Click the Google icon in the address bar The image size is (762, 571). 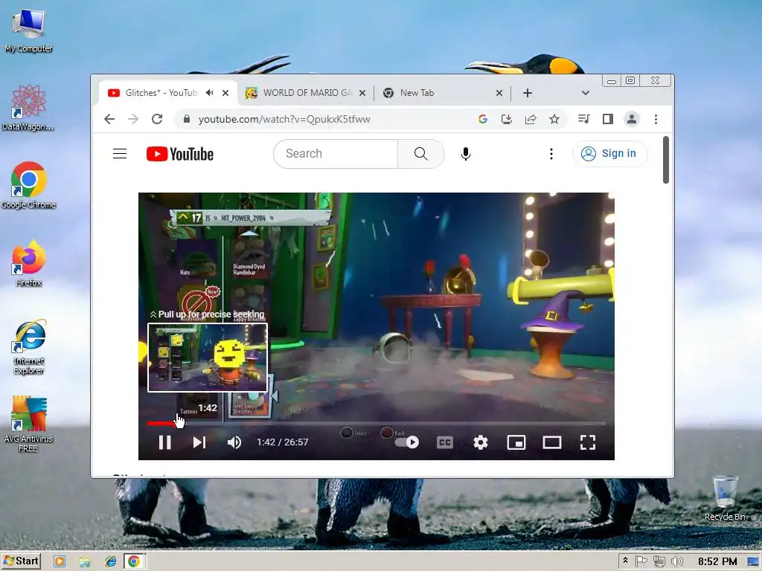click(x=482, y=119)
